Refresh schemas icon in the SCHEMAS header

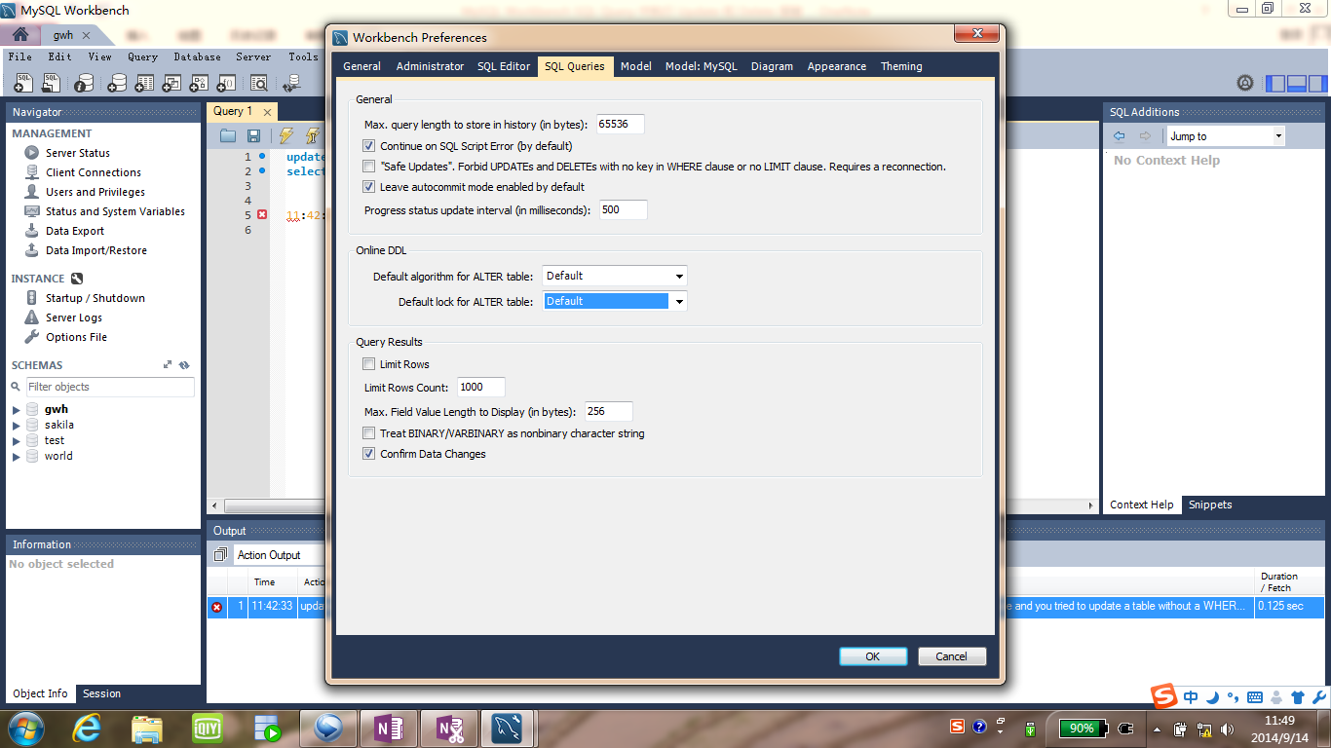[184, 365]
